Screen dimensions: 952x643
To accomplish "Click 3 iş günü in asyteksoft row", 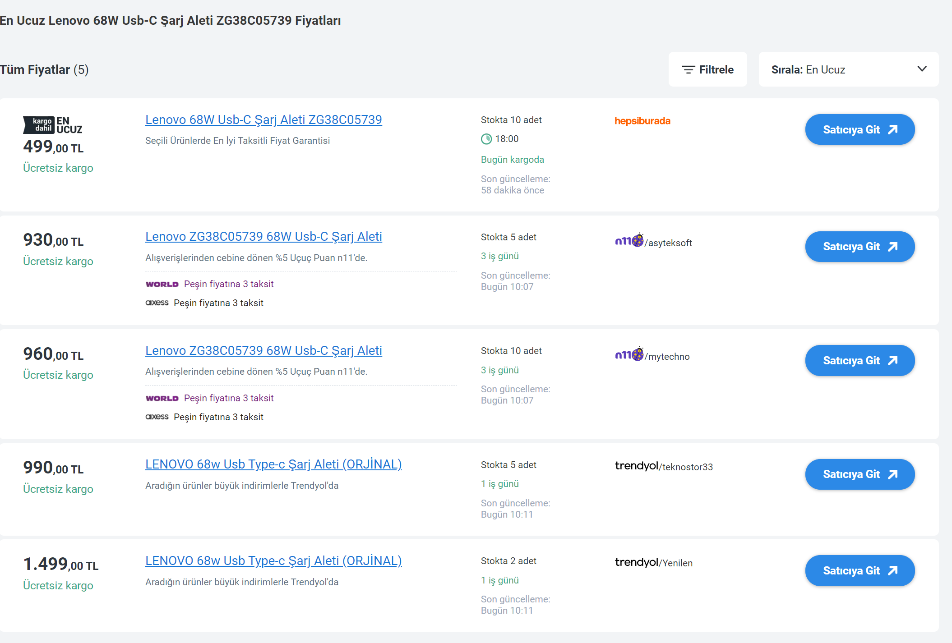I will pos(500,256).
